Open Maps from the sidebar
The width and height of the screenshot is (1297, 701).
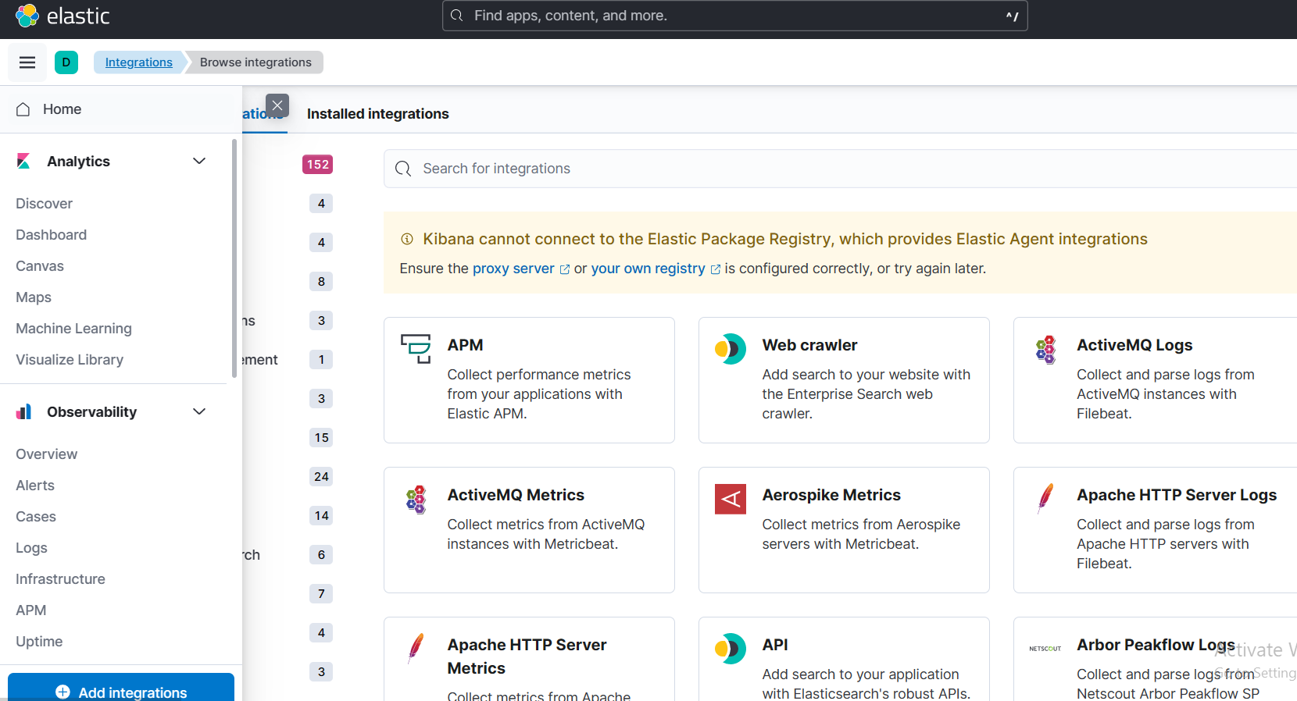pyautogui.click(x=34, y=297)
